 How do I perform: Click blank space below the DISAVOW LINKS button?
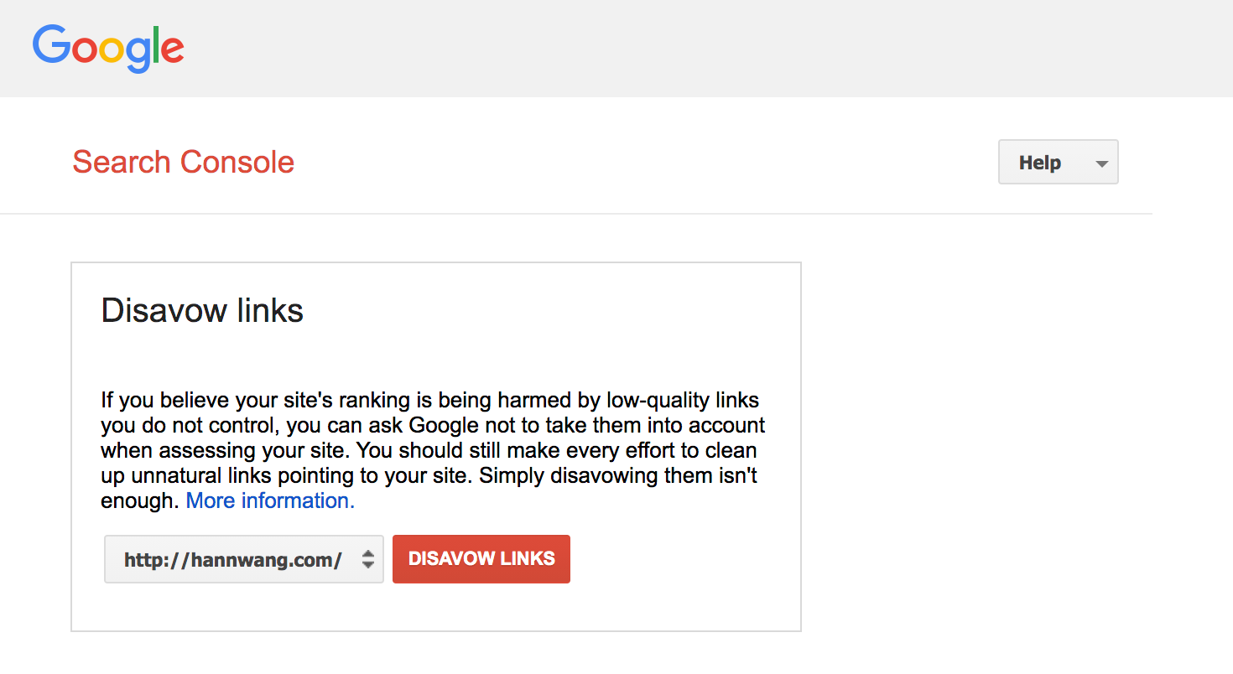pos(481,608)
